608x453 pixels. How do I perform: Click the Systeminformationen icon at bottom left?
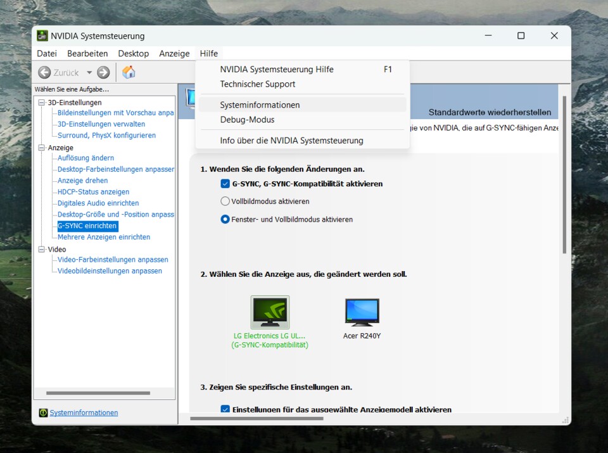point(43,412)
